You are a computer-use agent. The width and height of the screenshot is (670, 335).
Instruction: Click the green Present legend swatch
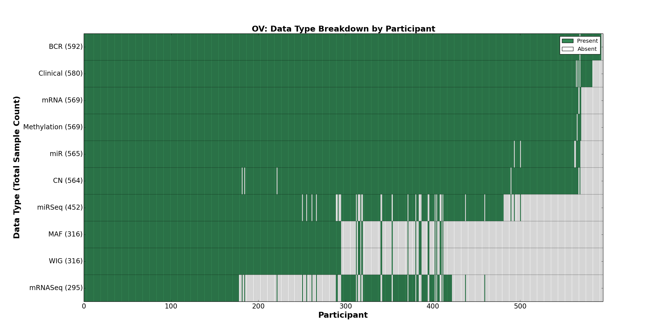point(568,41)
